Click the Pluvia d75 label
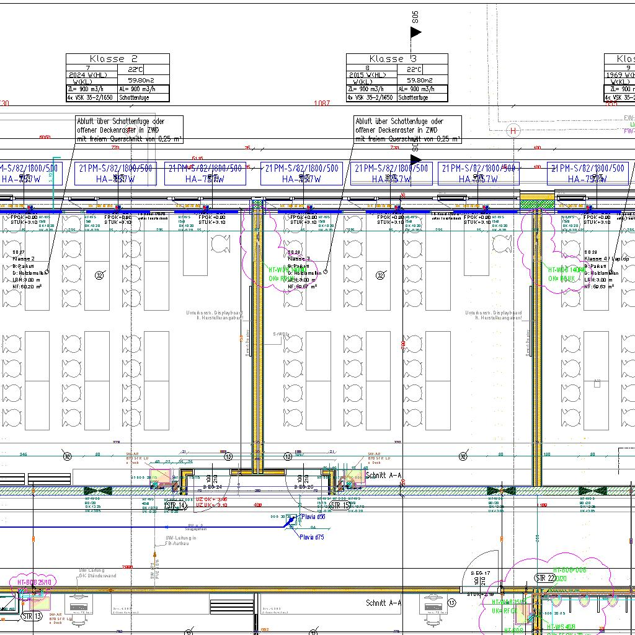The width and height of the screenshot is (635, 635). [x=311, y=537]
